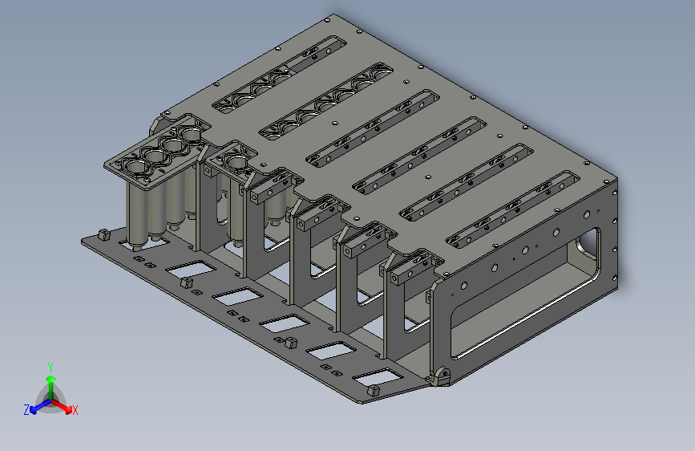Select the four-hole tube rack at model's front left

point(156,153)
